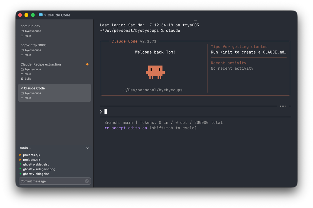Select first untracked ghostty-sidegeist entry
Image resolution: width=313 pixels, height=208 pixels.
coord(36,164)
